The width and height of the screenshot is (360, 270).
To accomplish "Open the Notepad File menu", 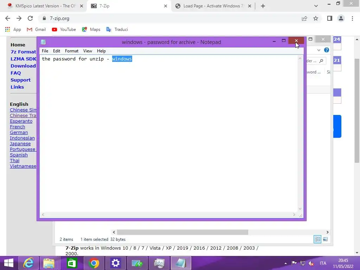I will coord(45,51).
